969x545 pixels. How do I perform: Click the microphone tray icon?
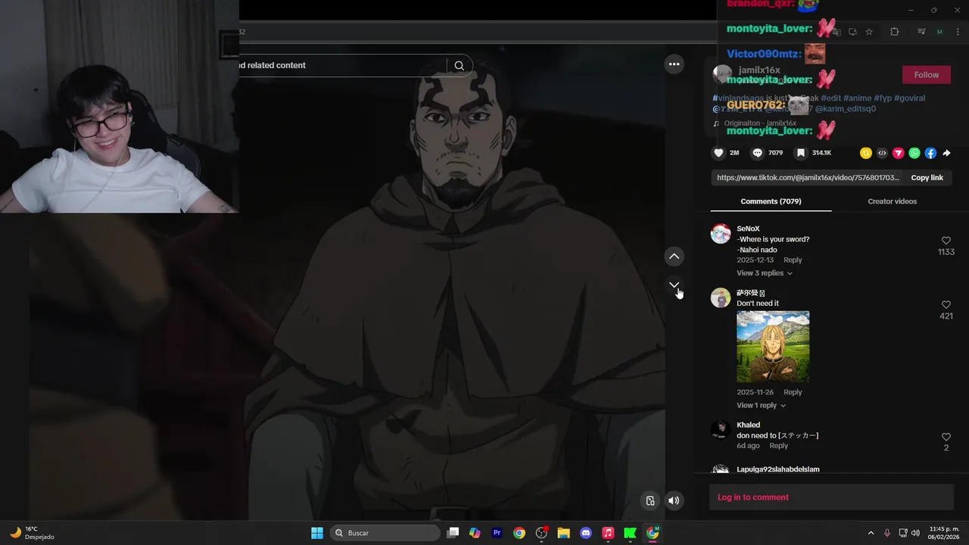[x=887, y=533]
